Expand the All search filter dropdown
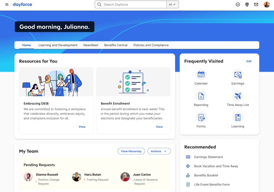Viewport: 274px width, 192px height. (x=173, y=4)
